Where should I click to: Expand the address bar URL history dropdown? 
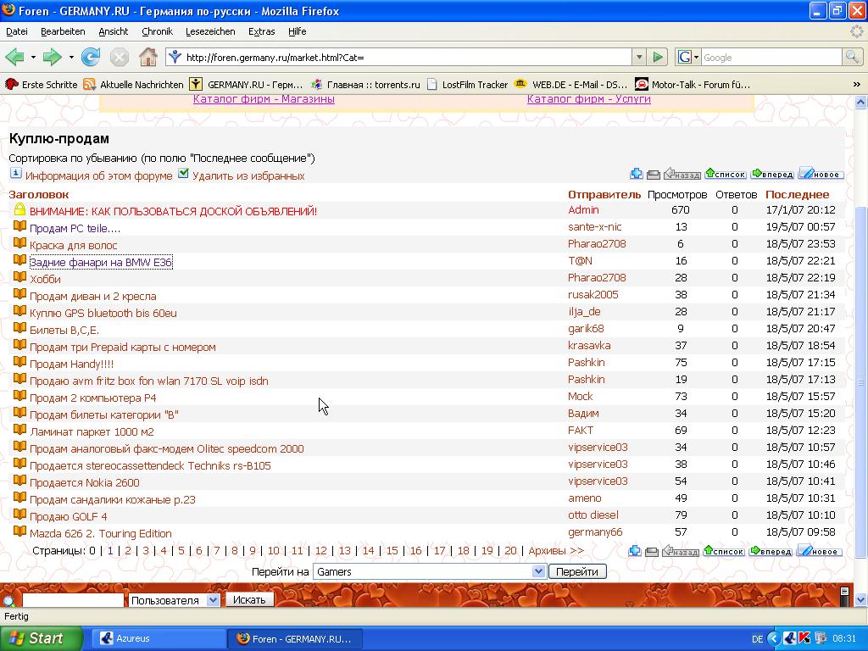pyautogui.click(x=639, y=58)
